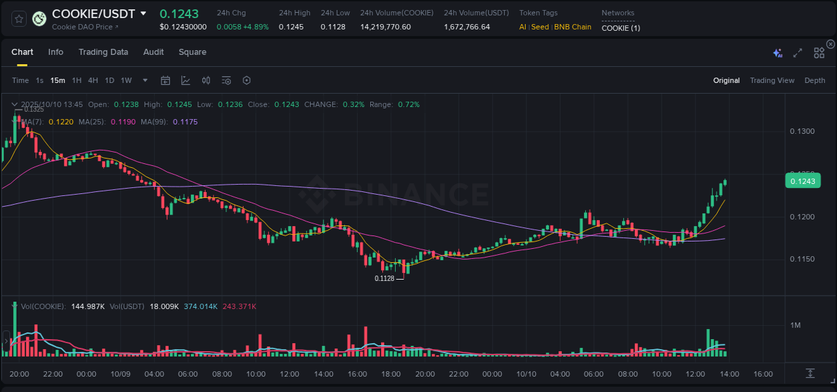The width and height of the screenshot is (837, 392).
Task: Open the candlestick OHLC display icon
Action: coord(206,80)
